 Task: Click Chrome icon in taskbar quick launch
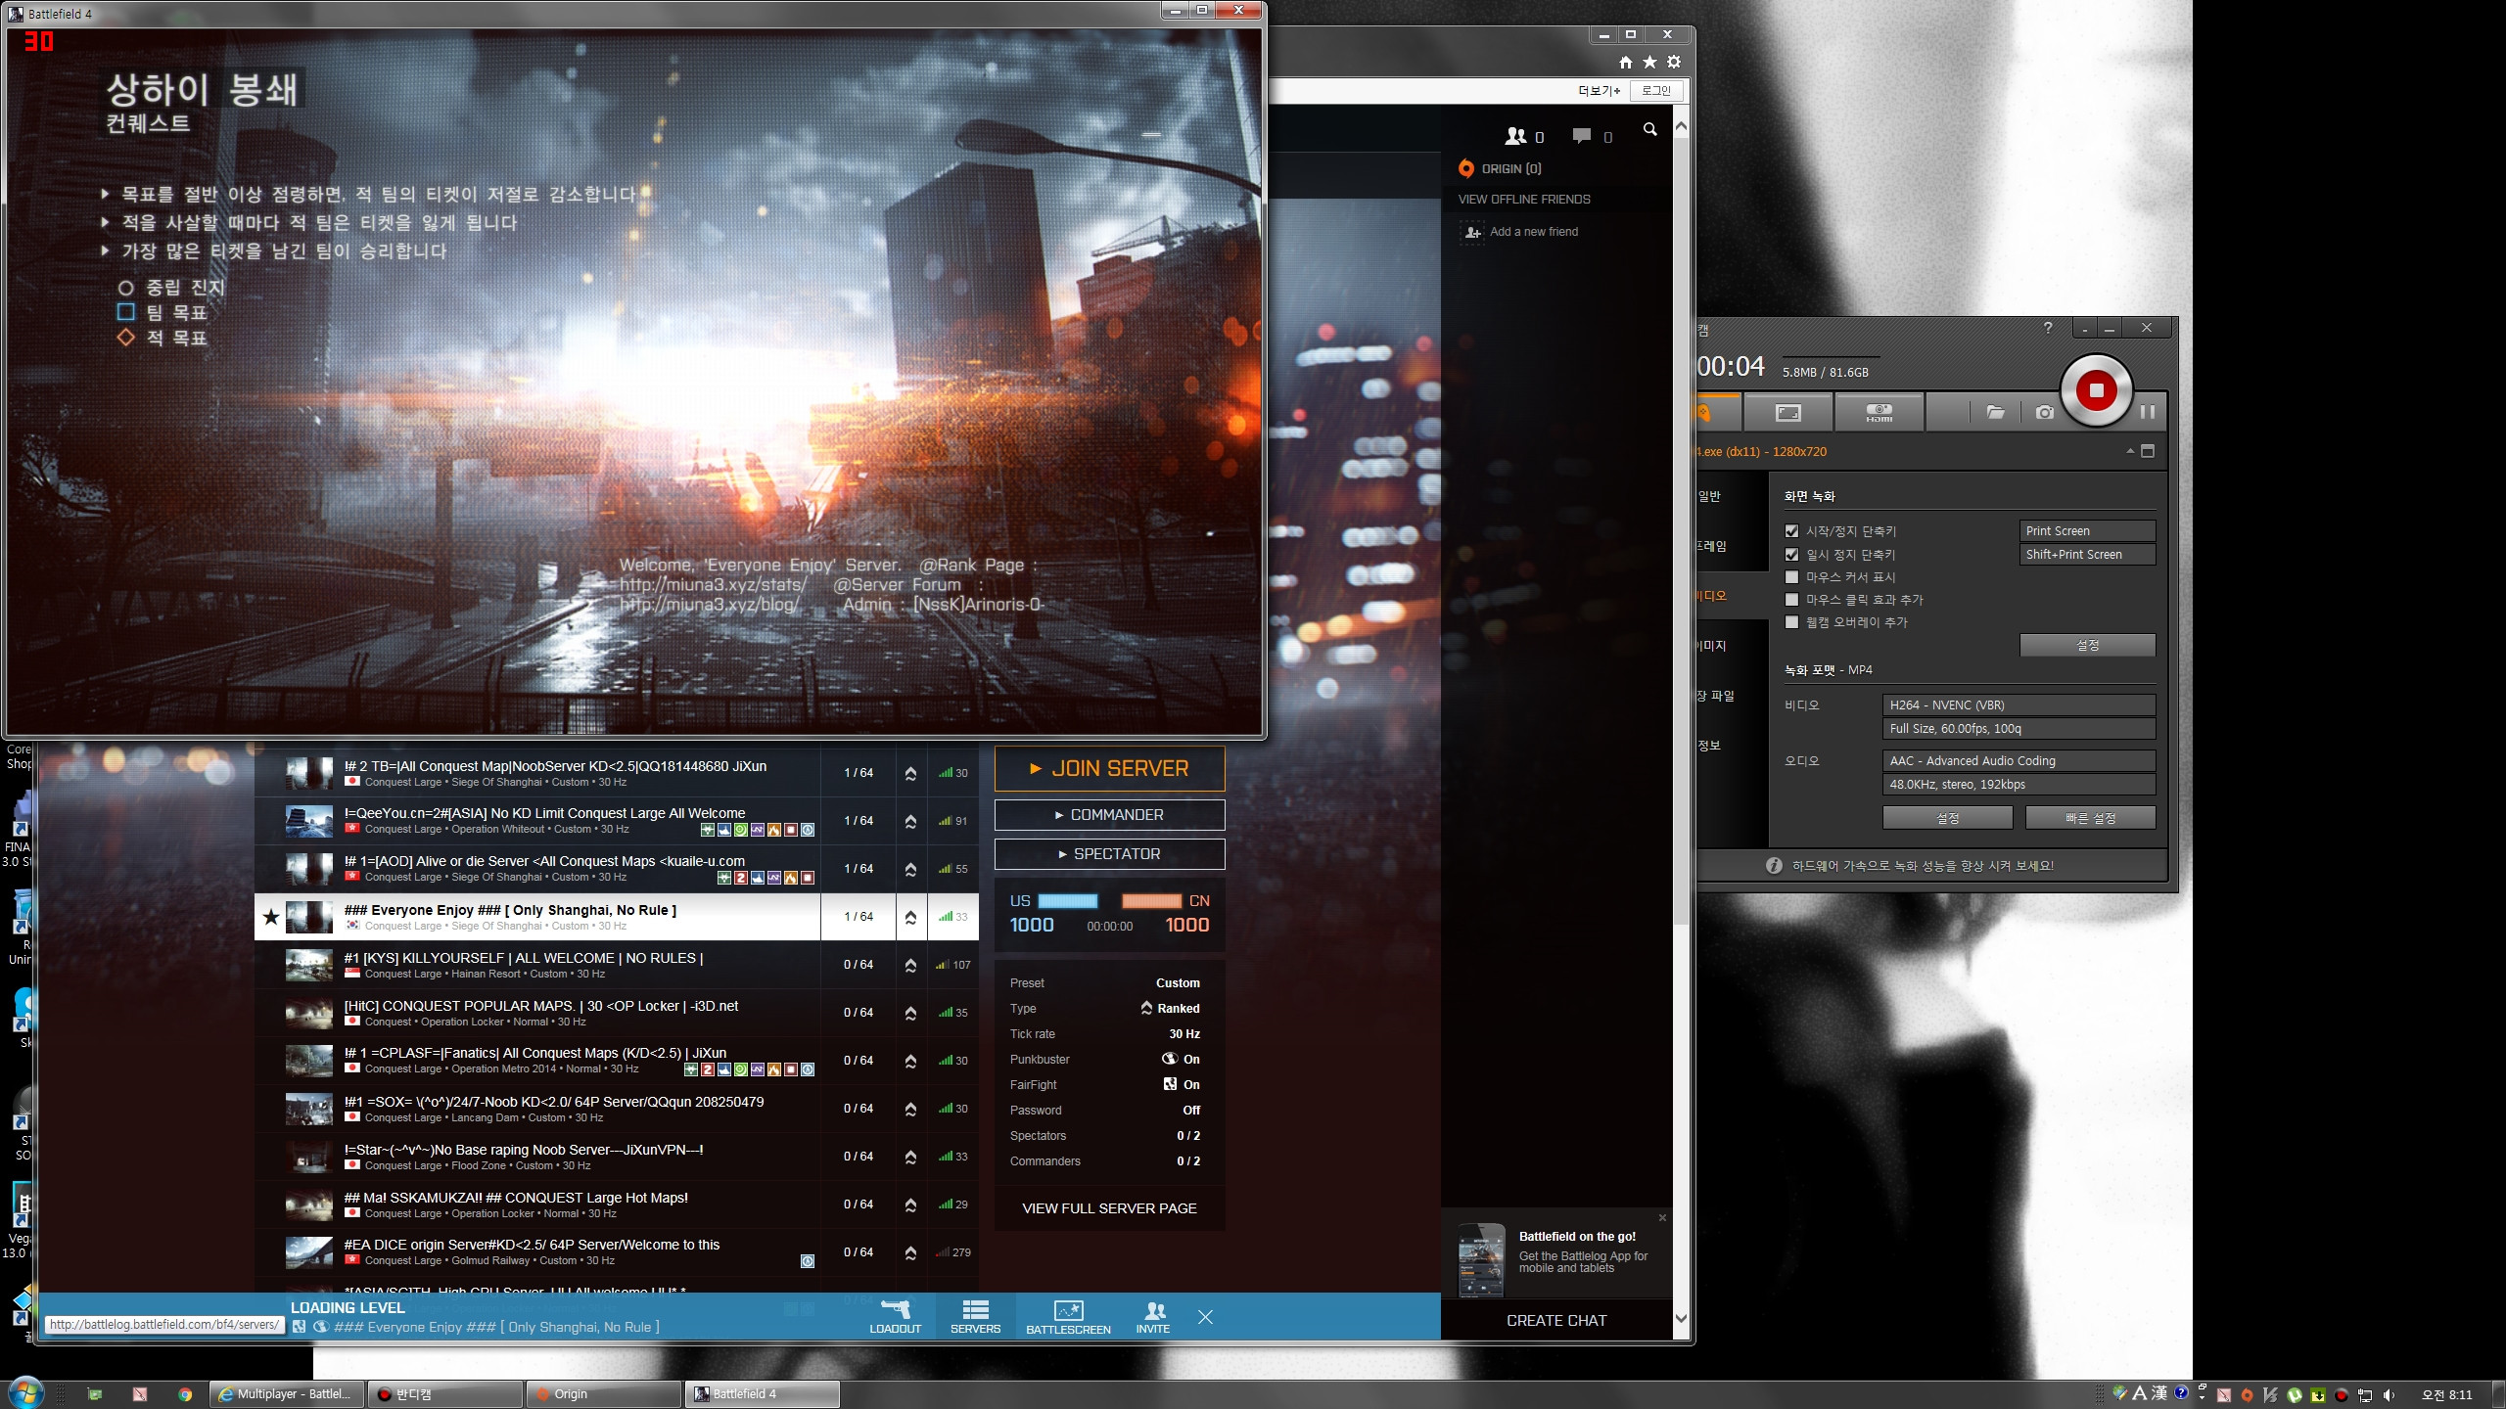click(x=185, y=1394)
